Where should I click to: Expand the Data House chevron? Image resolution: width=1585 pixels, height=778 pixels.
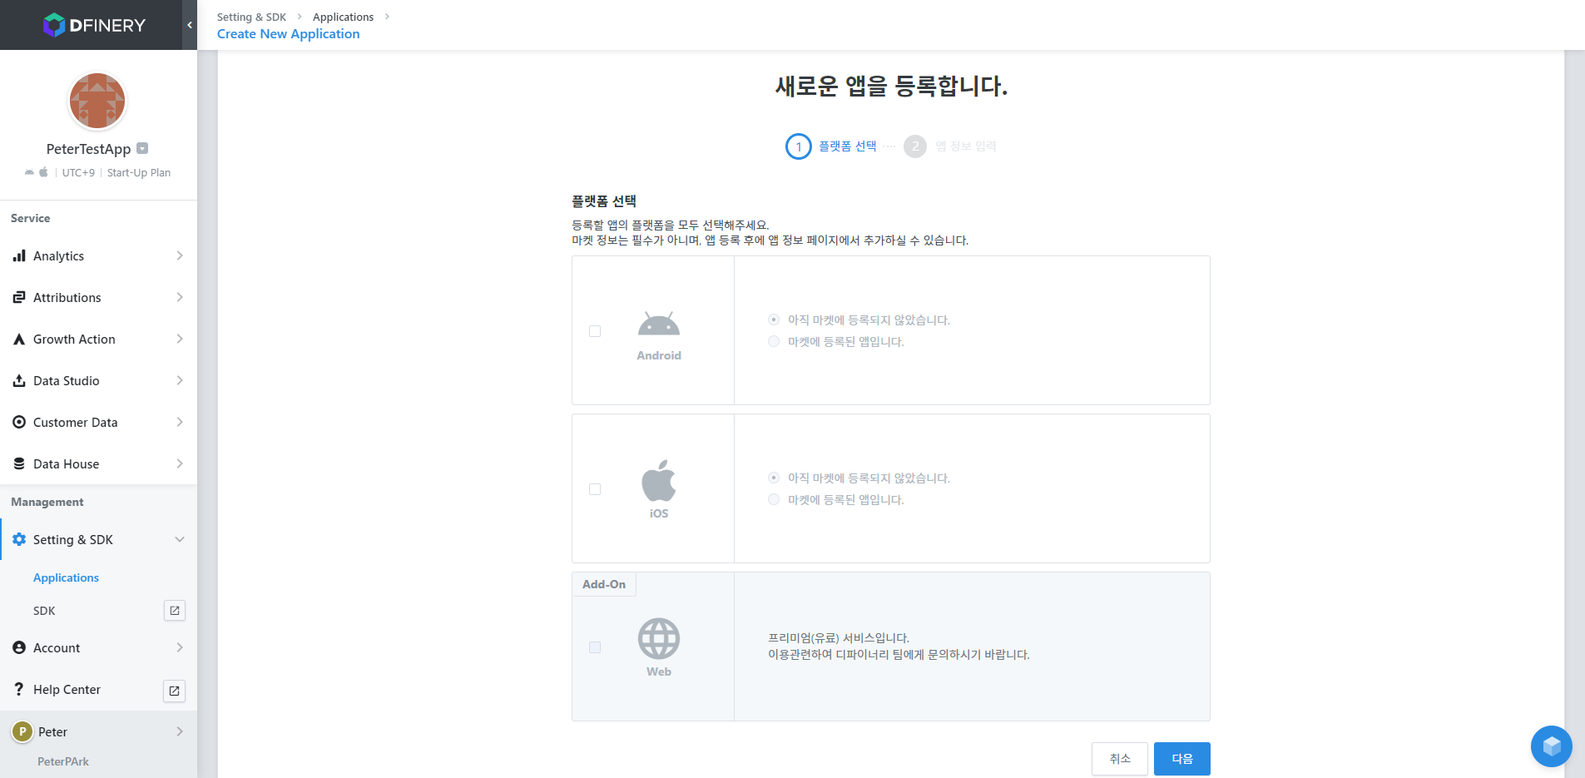[180, 463]
